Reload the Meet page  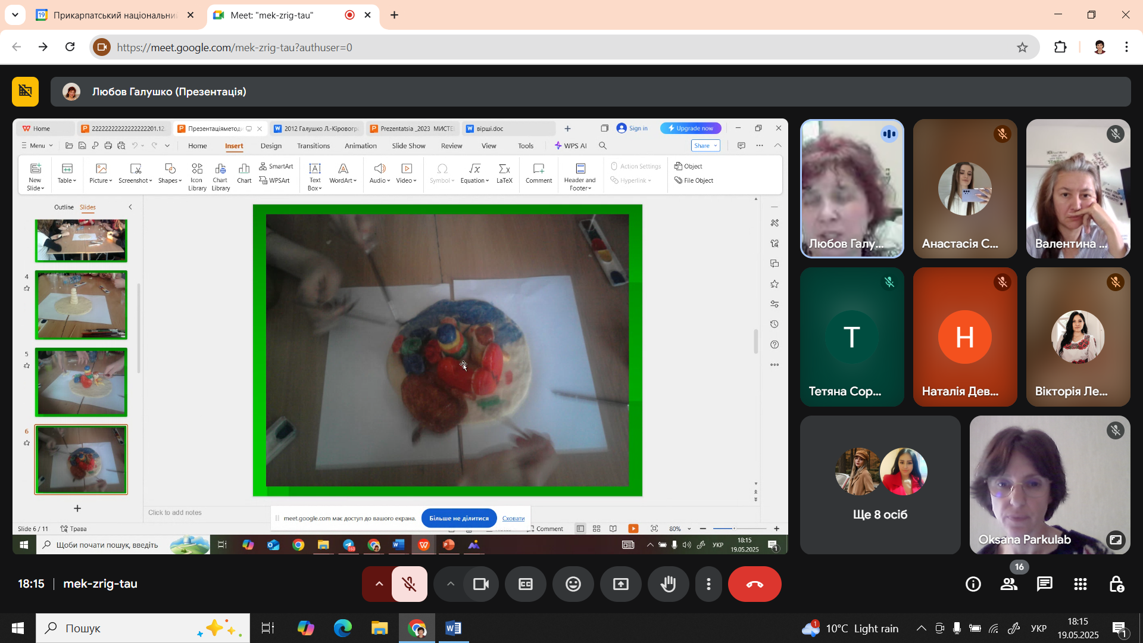pos(70,47)
